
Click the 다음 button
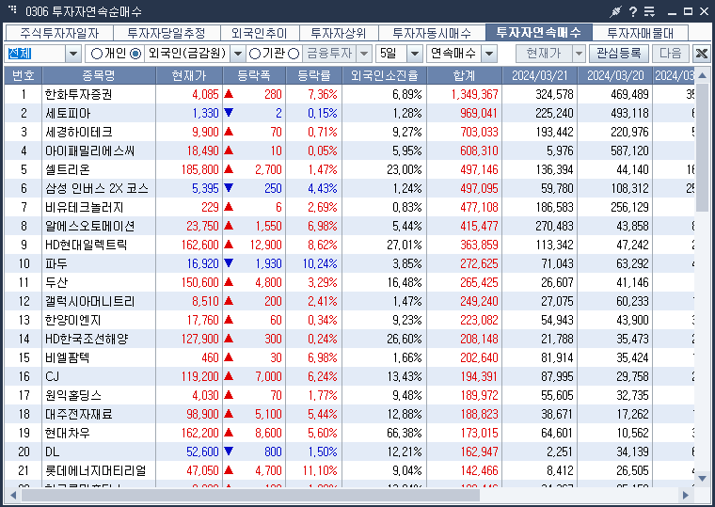670,54
